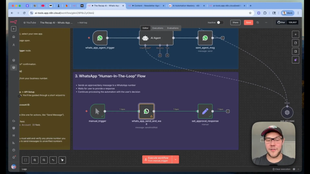Click heading WhatsApp Human-In-The-Loop Flow
The width and height of the screenshot is (310, 174).
click(x=110, y=76)
